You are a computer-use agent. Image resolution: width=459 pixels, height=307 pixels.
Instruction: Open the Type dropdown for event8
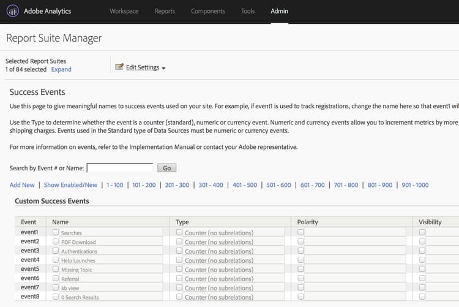pyautogui.click(x=234, y=297)
